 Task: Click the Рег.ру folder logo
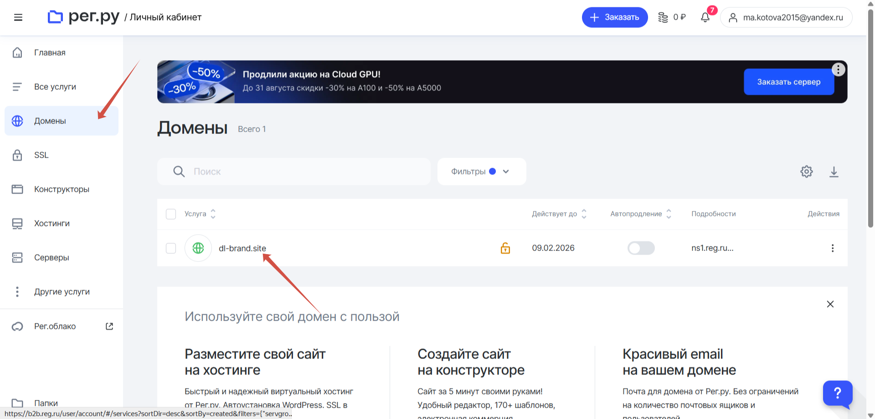55,17
